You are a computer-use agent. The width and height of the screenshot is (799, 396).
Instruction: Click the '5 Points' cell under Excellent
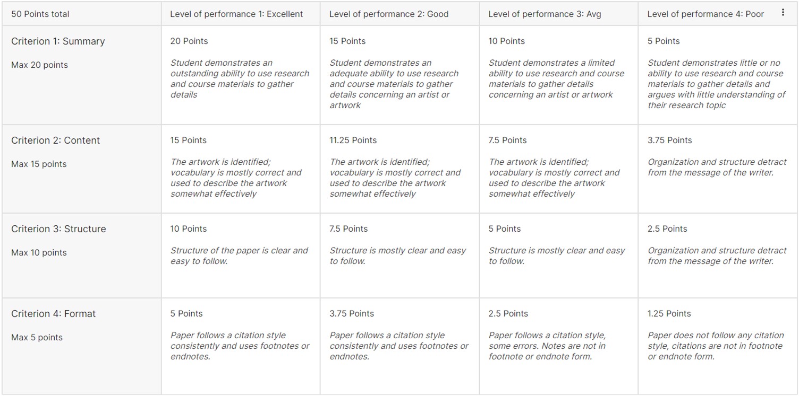(186, 313)
